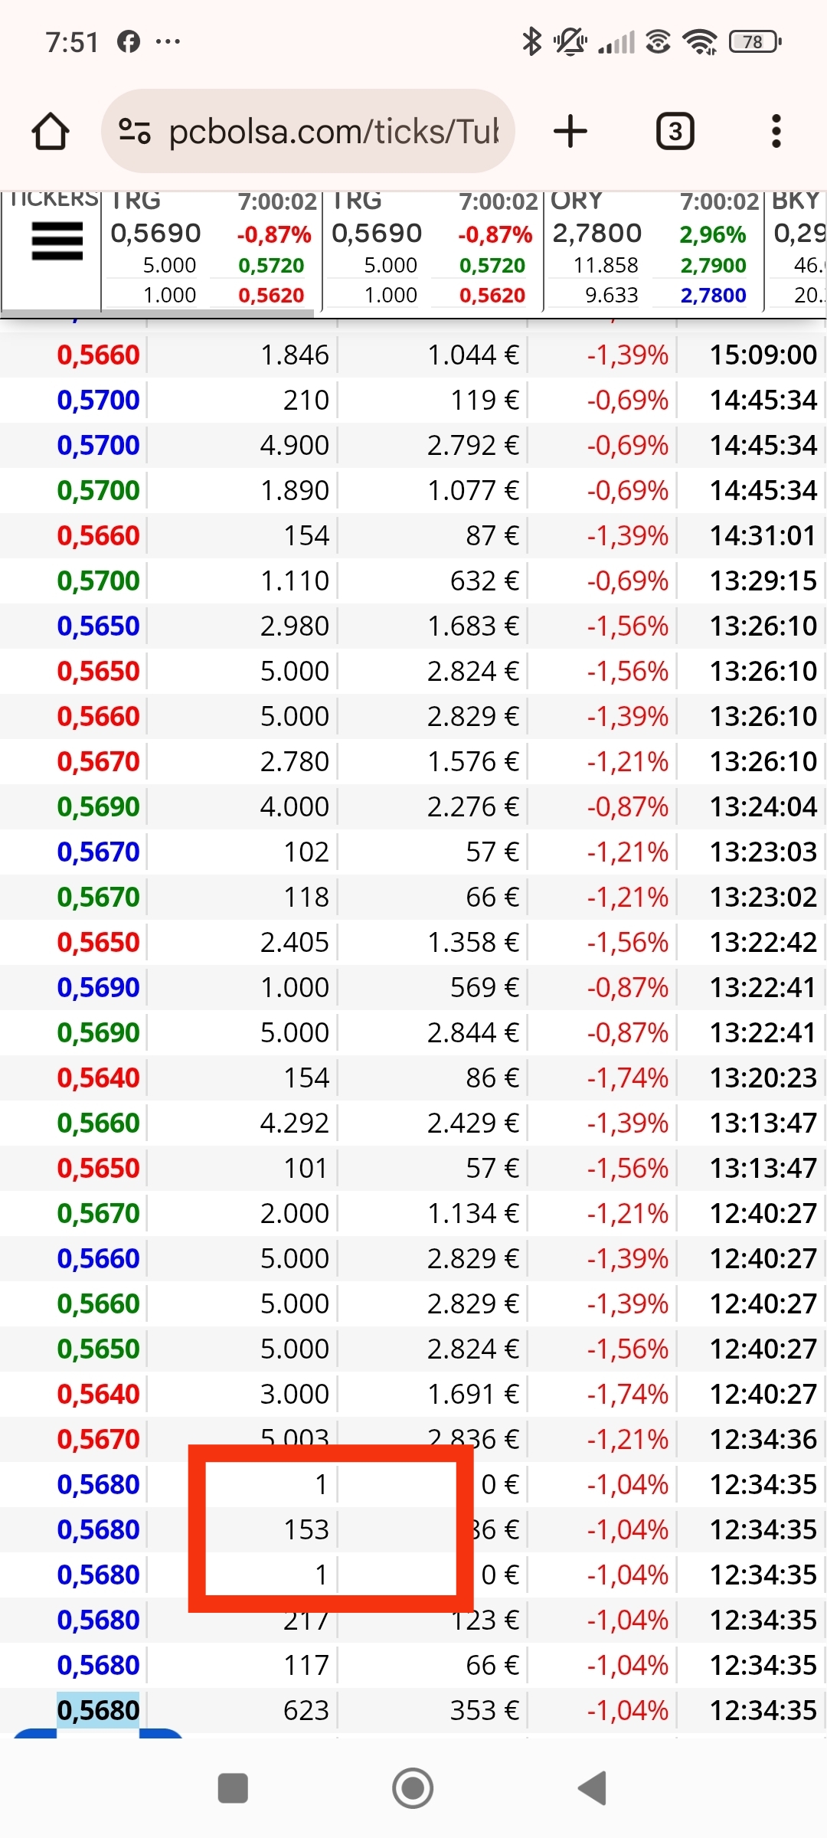Screen dimensions: 827x1838
Task: Tap the 2,7900 price in ORY card
Action: click(x=713, y=266)
